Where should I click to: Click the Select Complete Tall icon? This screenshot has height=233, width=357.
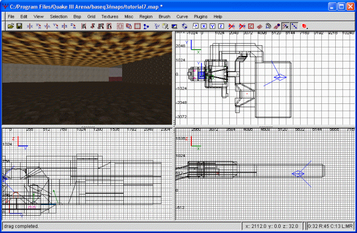[x=84, y=26]
